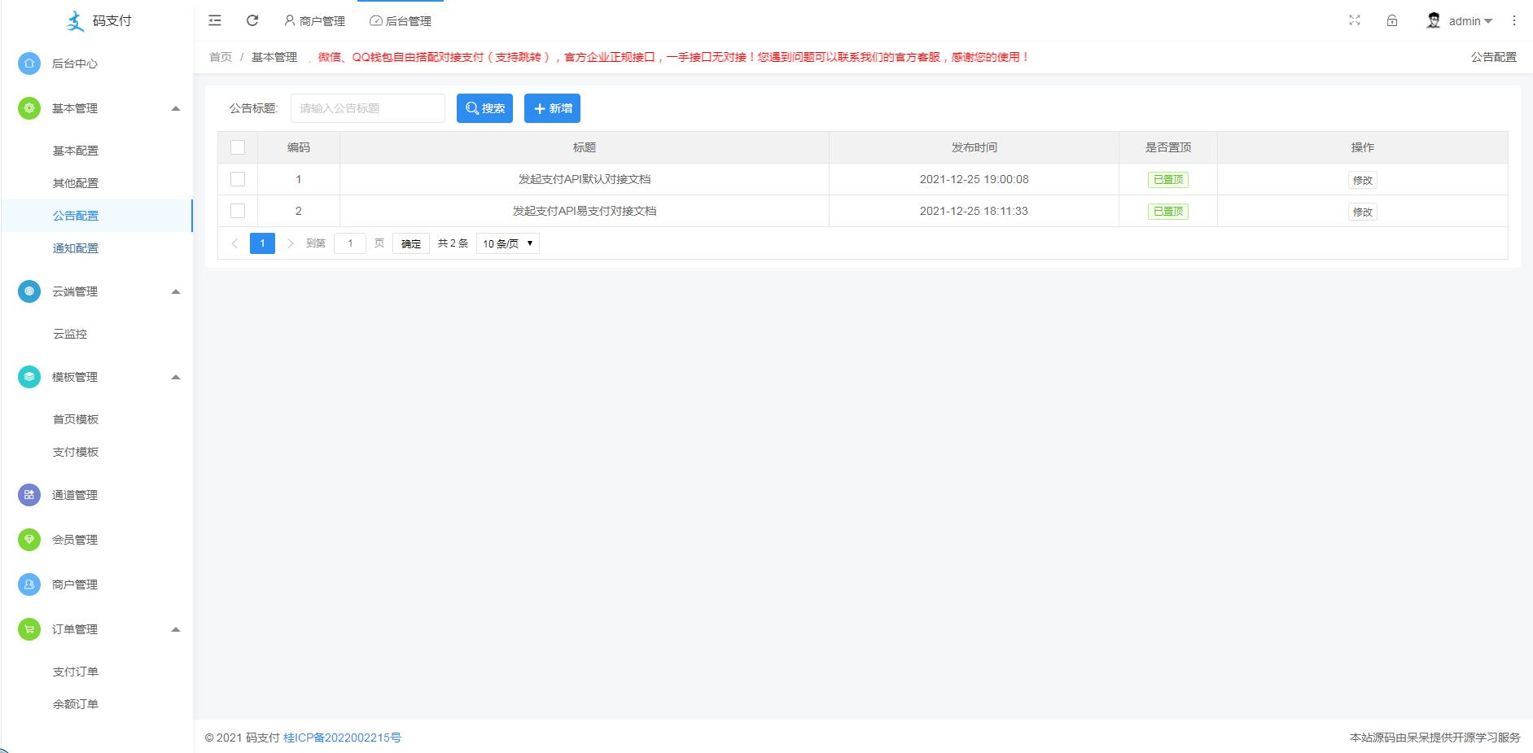Viewport: 1533px width, 753px height.
Task: Open 通知配置 in the sidebar
Action: pyautogui.click(x=76, y=248)
